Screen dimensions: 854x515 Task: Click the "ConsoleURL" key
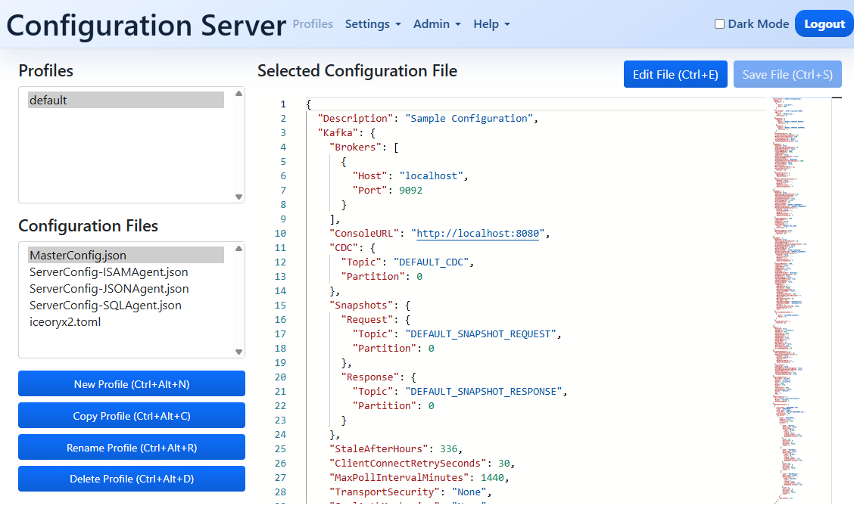pos(364,233)
